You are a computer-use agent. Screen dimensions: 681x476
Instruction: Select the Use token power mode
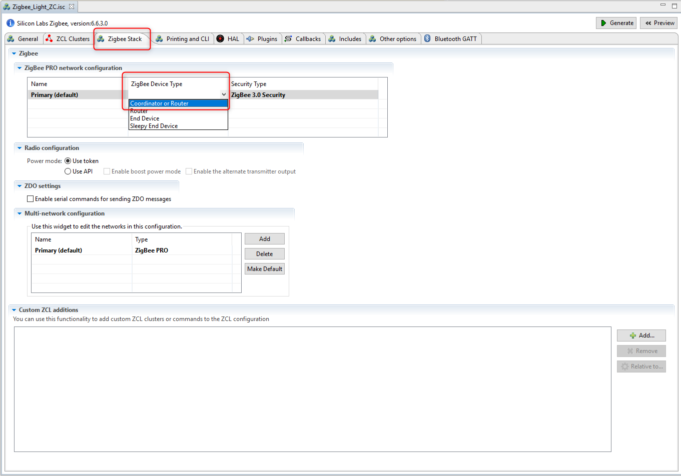click(x=68, y=161)
